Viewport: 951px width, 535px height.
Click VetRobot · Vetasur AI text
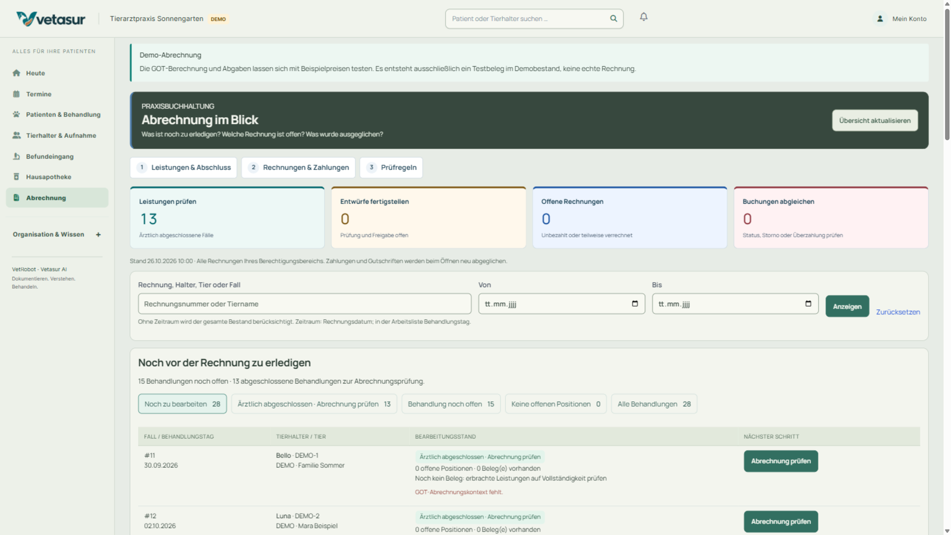point(39,269)
